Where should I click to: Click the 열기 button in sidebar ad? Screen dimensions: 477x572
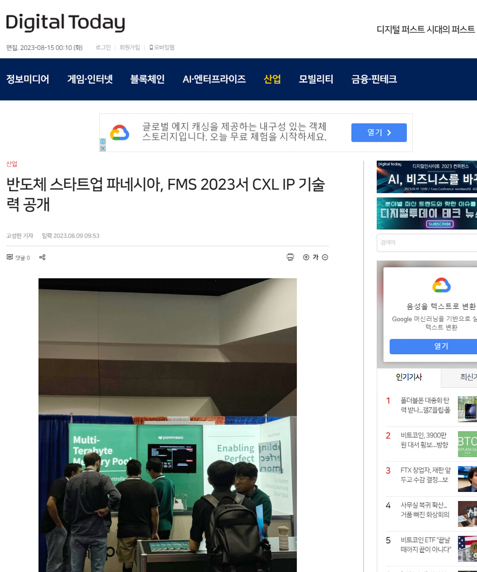pyautogui.click(x=433, y=347)
